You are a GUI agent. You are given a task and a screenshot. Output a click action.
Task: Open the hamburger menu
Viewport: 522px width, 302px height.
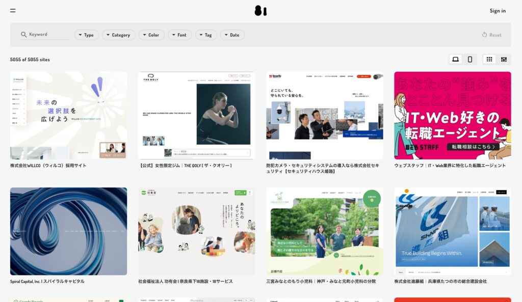click(13, 11)
